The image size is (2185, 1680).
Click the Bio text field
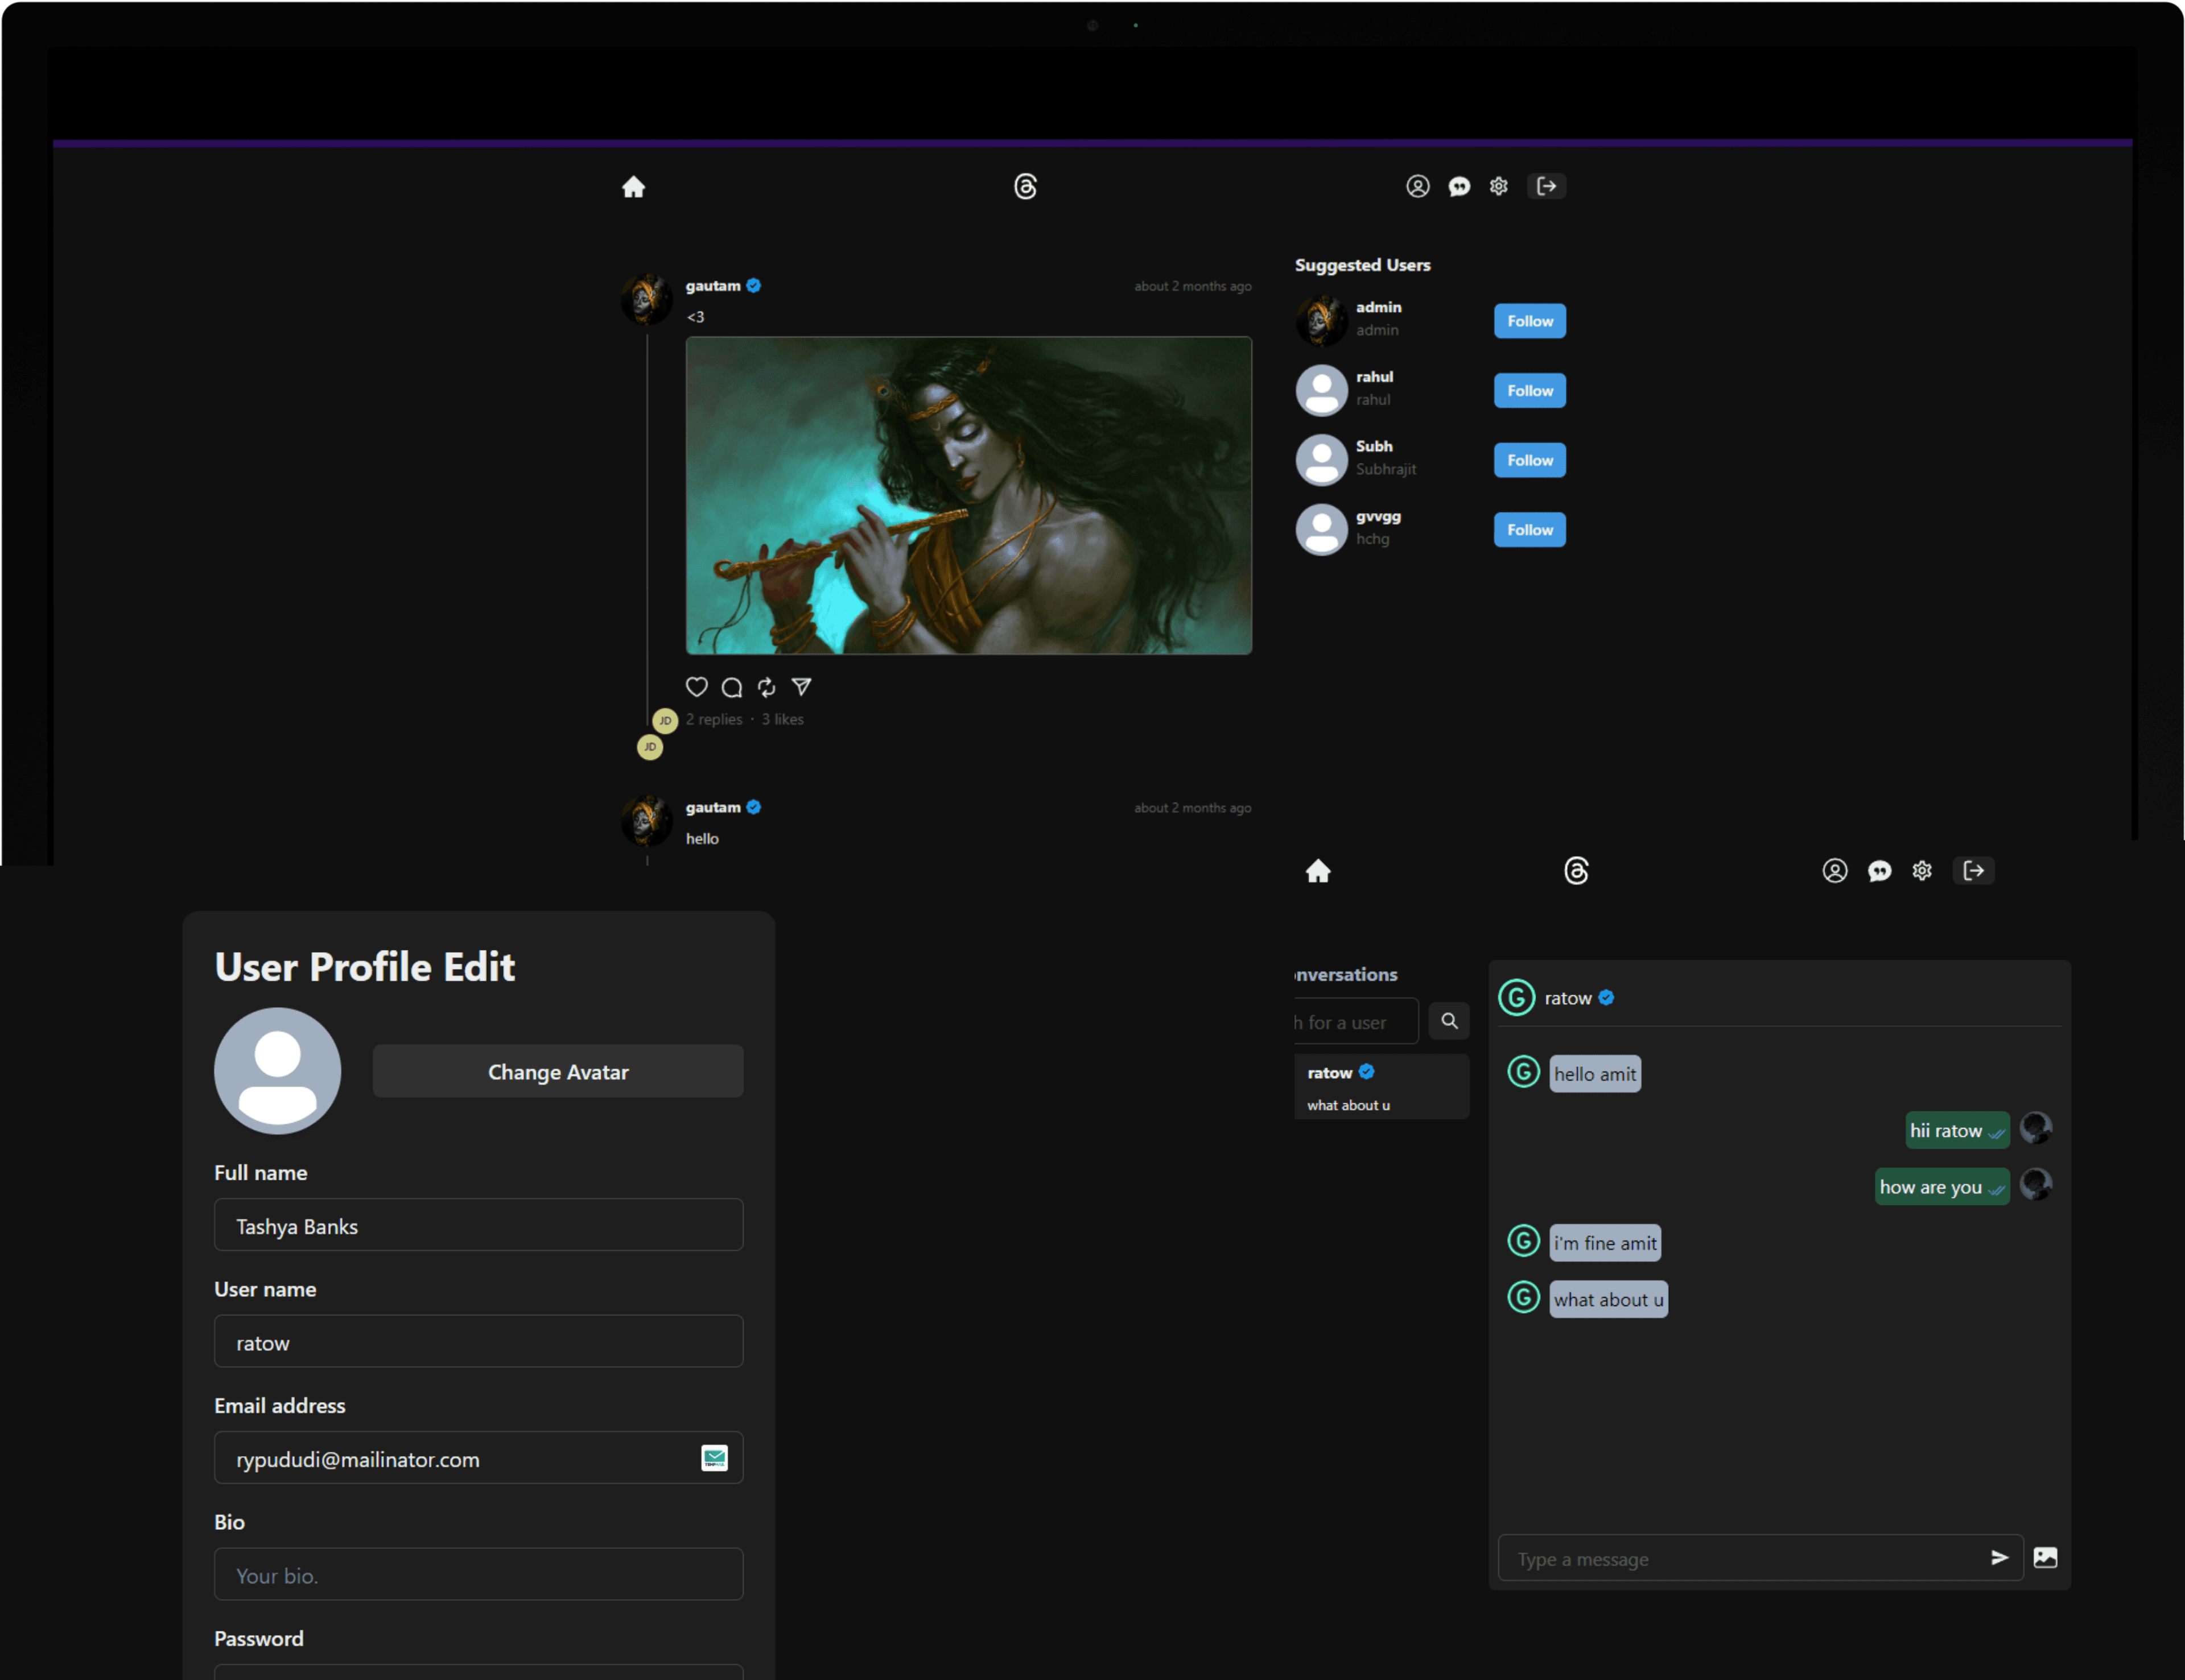[478, 1574]
